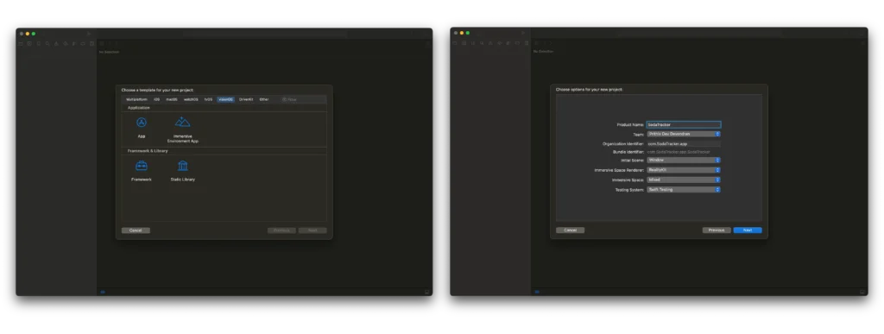Click the blue Next button in options dialog
This screenshot has height=334, width=884.
click(x=748, y=230)
